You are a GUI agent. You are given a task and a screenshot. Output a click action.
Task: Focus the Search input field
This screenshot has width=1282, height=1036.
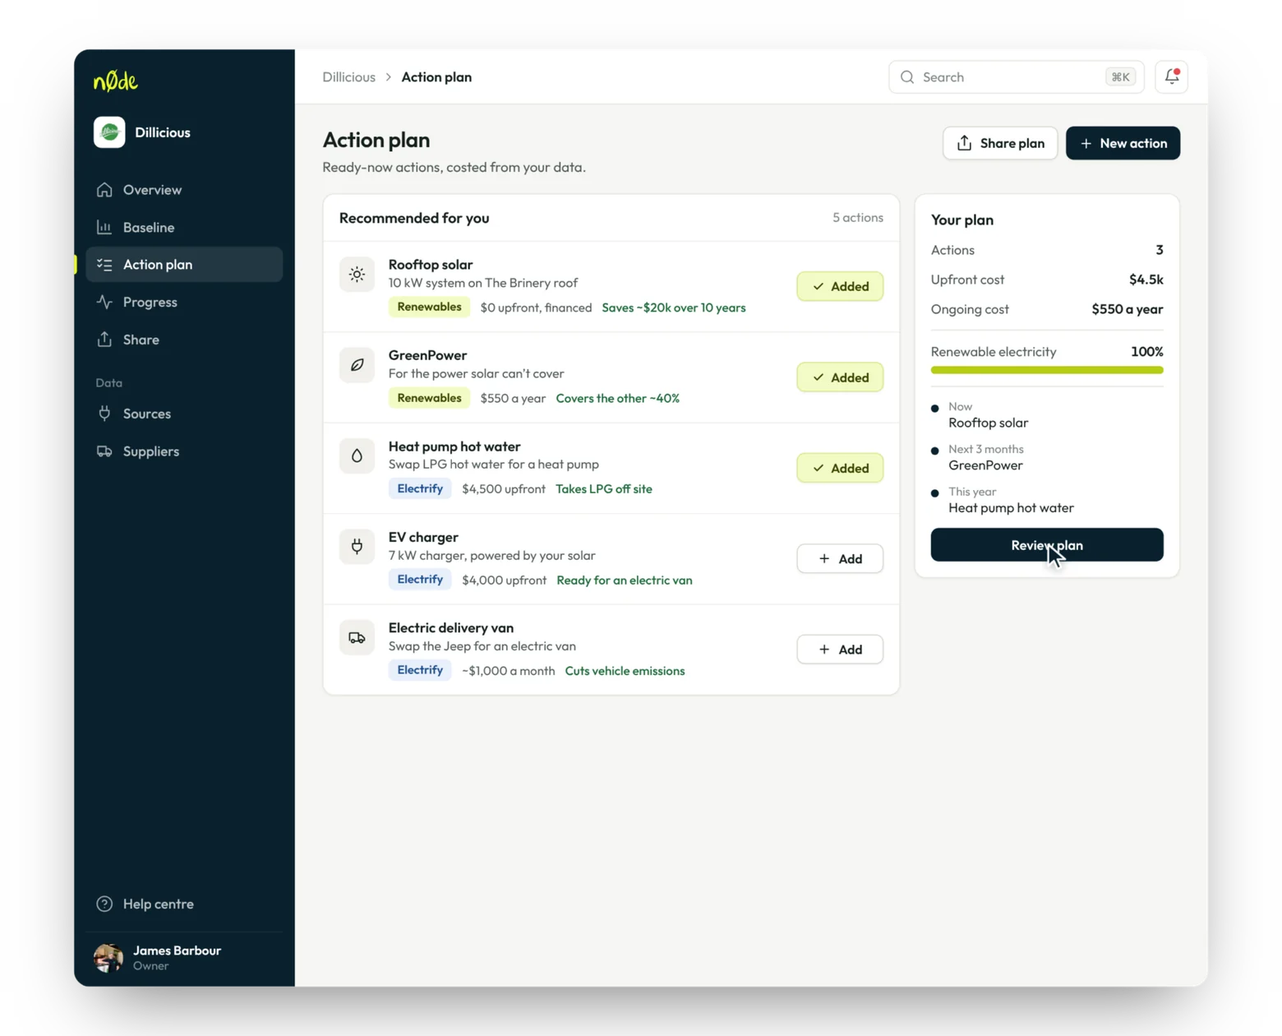click(1016, 76)
